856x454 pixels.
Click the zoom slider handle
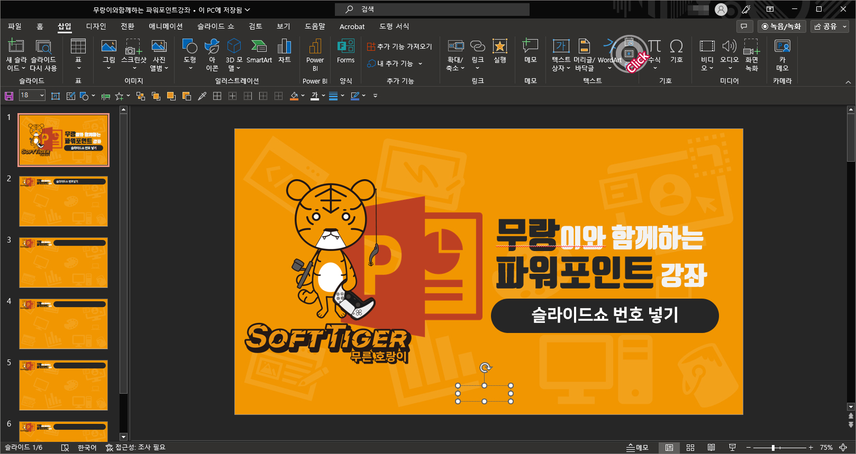click(773, 448)
